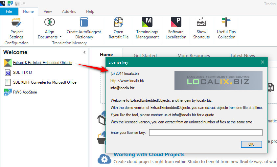Click the Save icon in quick access toolbar

pyautogui.click(x=17, y=3)
